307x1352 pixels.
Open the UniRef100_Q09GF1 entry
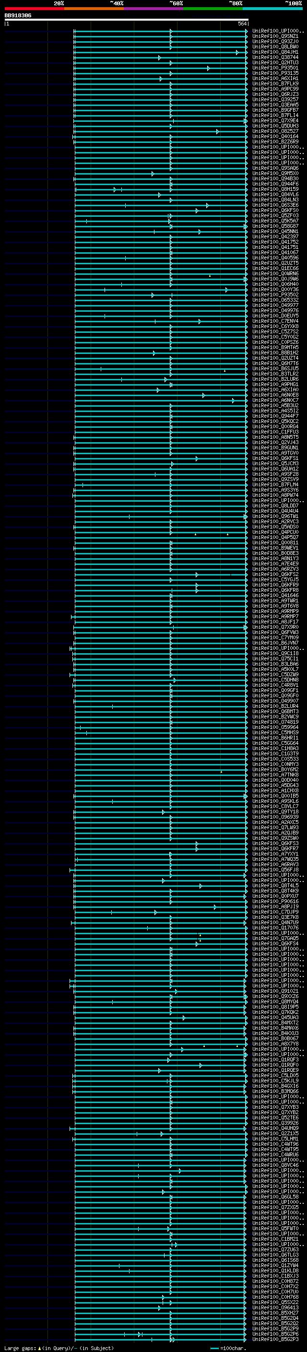click(275, 690)
